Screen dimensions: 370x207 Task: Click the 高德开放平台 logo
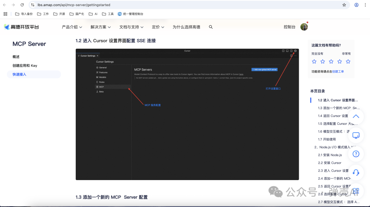(21, 27)
